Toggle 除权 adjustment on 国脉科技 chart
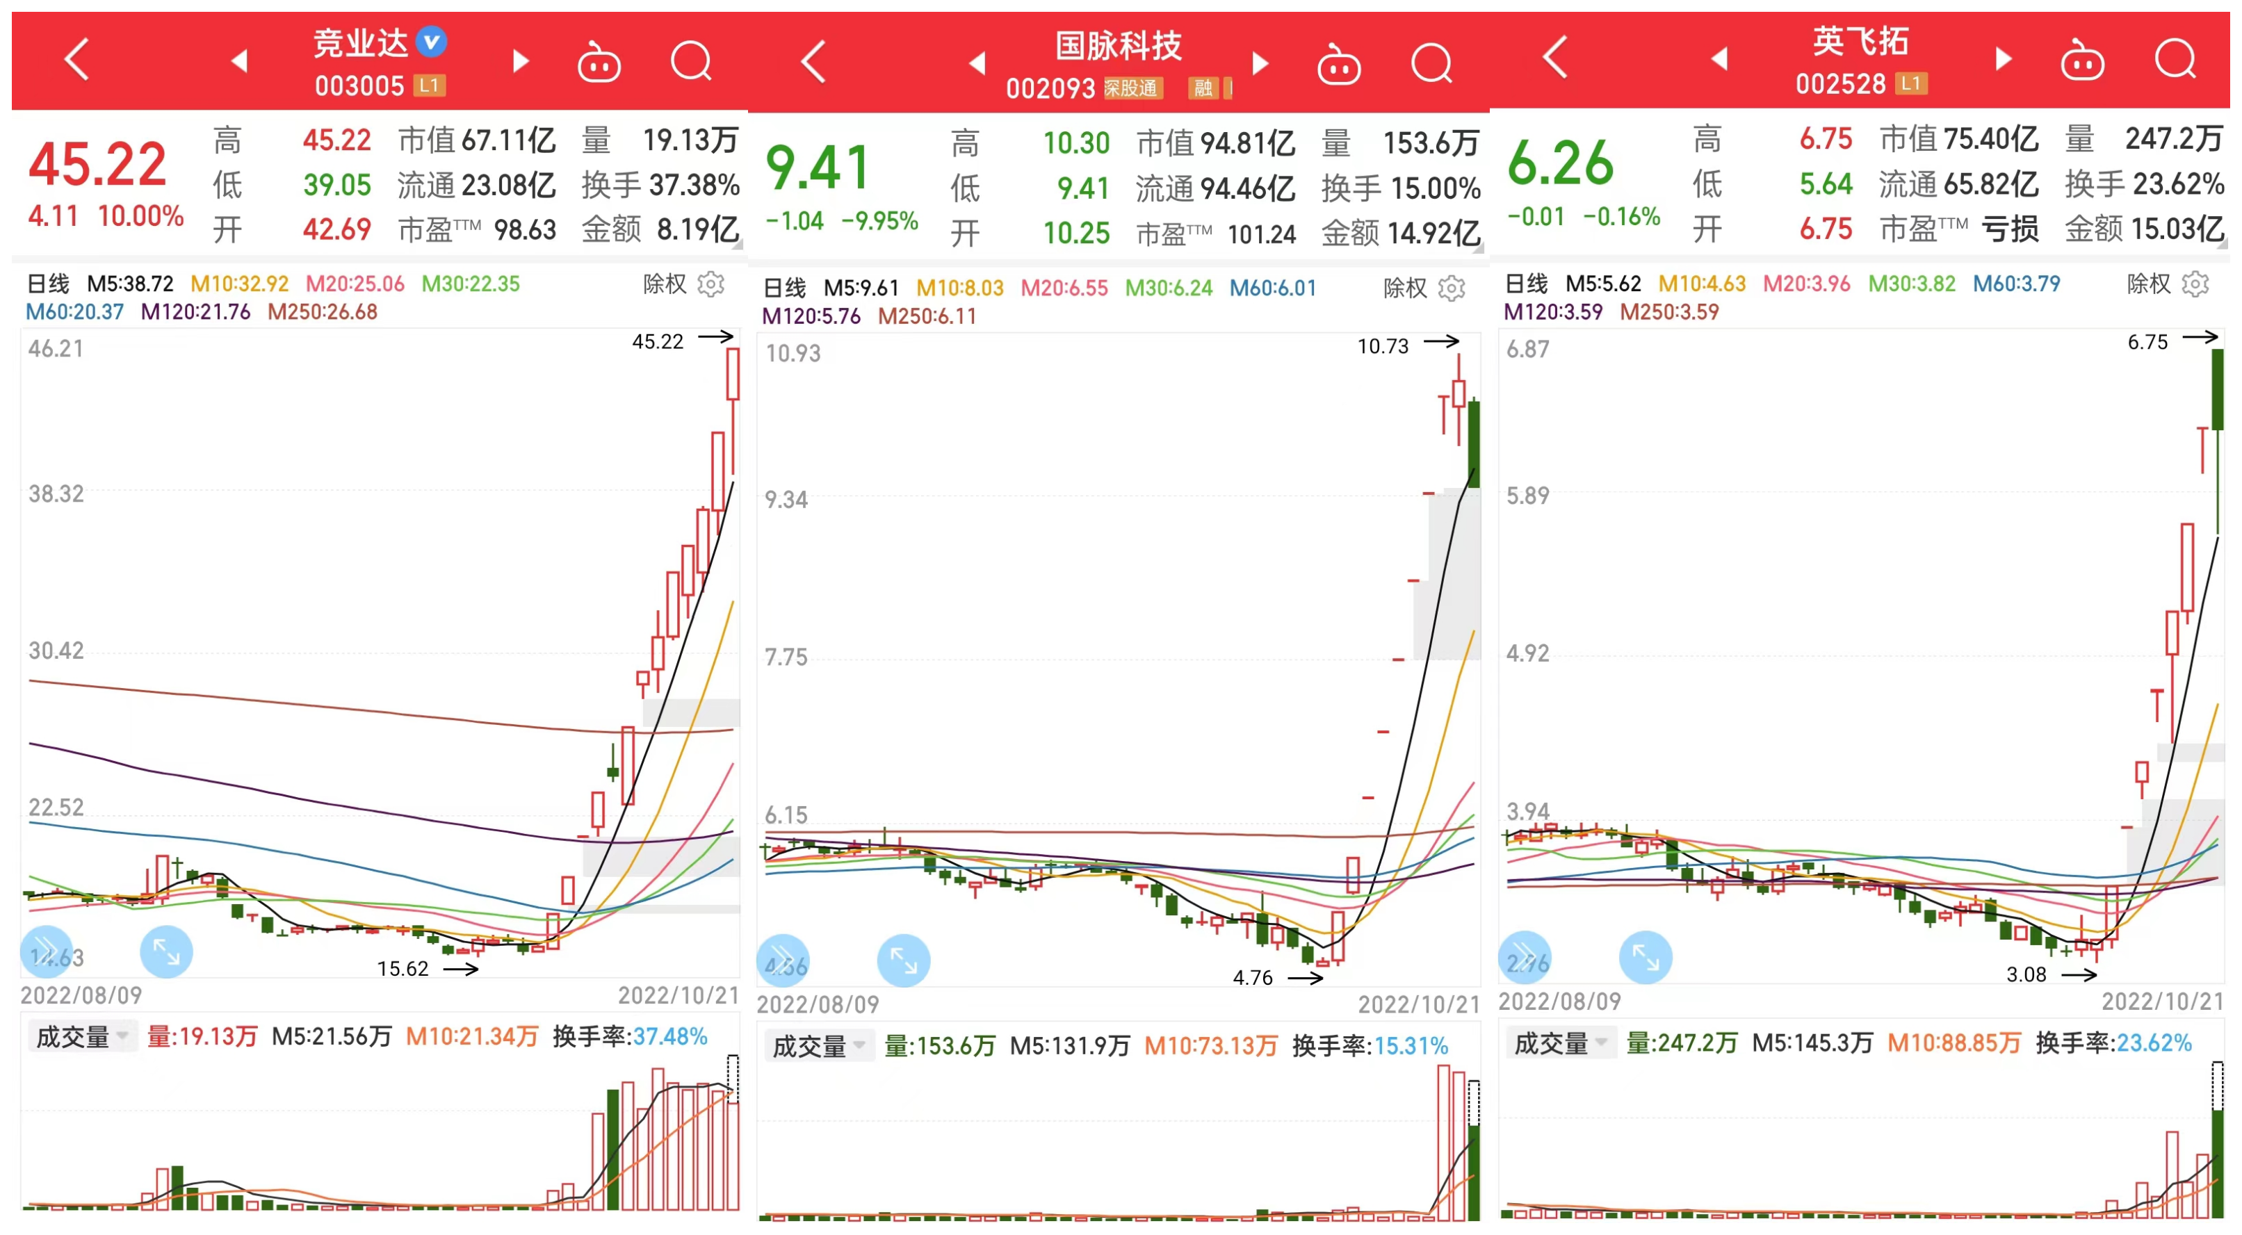The image size is (2242, 1235). pyautogui.click(x=1405, y=288)
